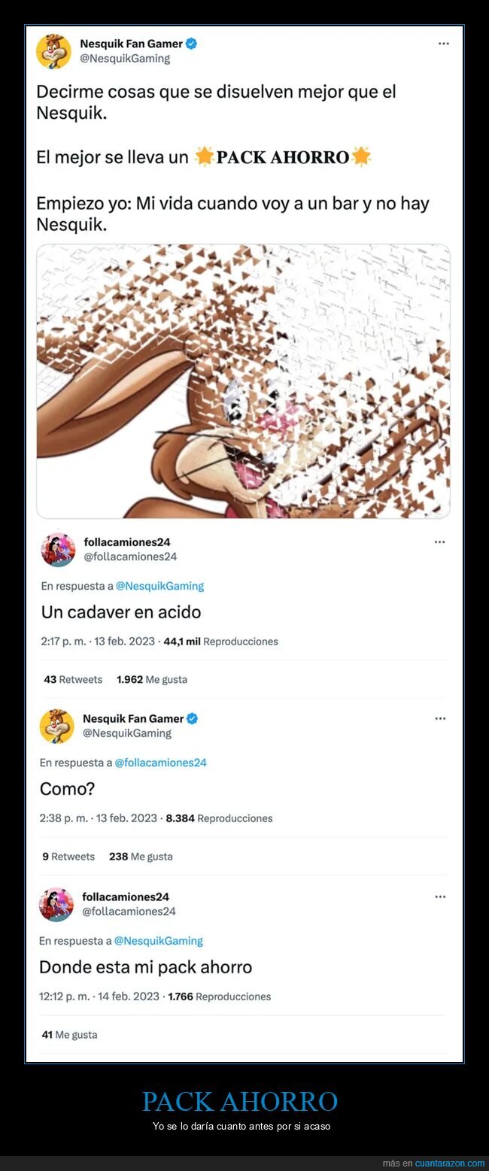The width and height of the screenshot is (489, 1171).
Task: Open more options on 'Donde esta mi pack ahorro' reply
Action: [x=440, y=896]
